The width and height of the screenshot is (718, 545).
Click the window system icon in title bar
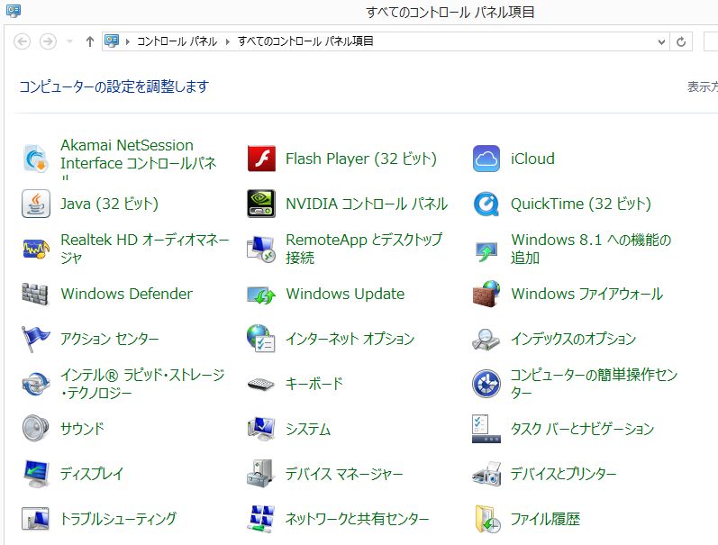pyautogui.click(x=14, y=11)
